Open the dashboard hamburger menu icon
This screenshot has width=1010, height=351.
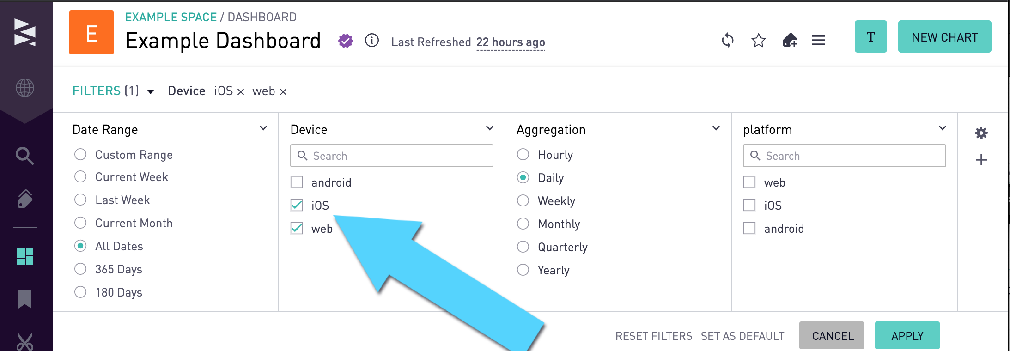tap(818, 41)
